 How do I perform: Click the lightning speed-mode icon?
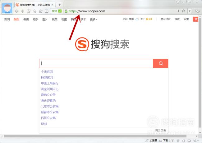click(178, 11)
